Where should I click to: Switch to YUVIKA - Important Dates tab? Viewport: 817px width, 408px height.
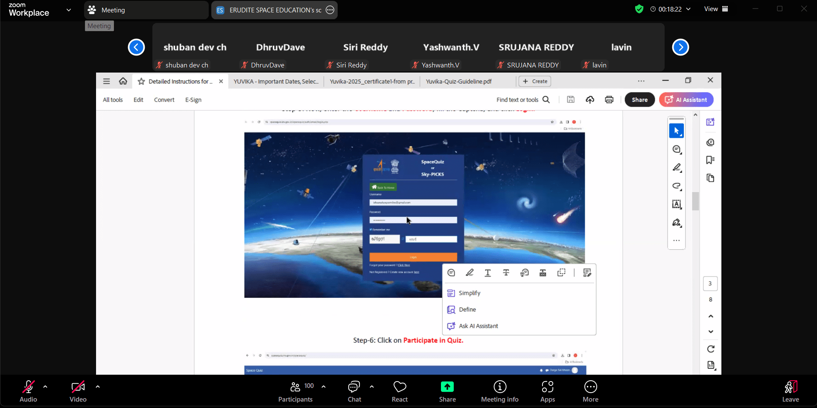click(x=276, y=82)
